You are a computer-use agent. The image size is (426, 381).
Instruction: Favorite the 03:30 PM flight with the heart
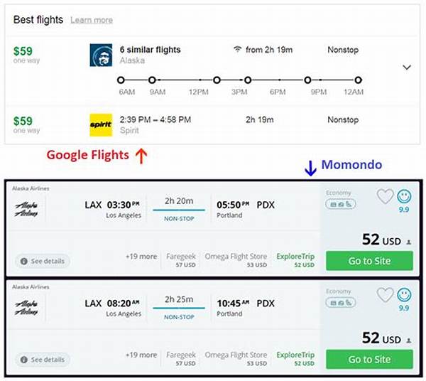[385, 196]
